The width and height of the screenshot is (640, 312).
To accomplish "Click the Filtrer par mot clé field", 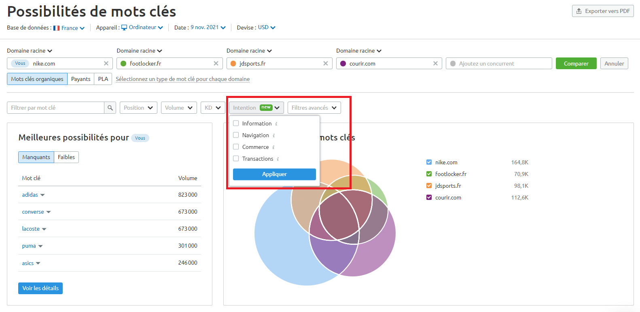I will [55, 108].
